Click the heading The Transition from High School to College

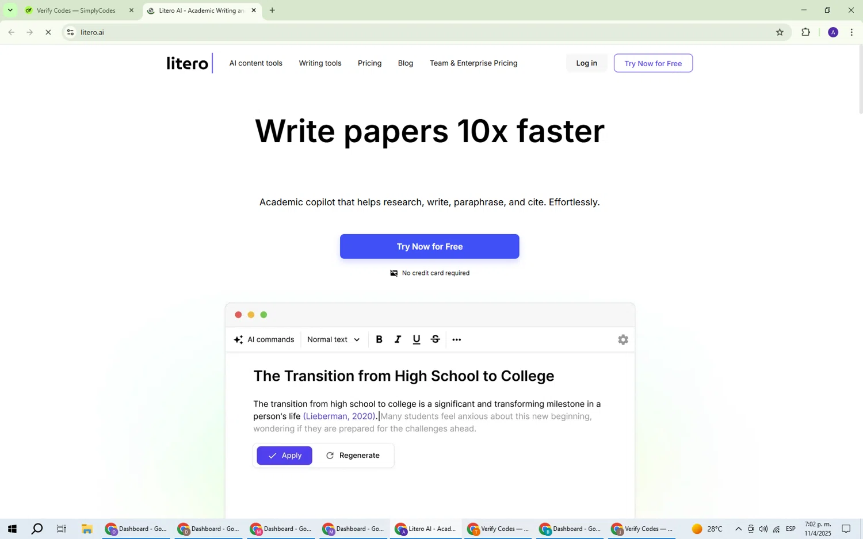tap(404, 376)
